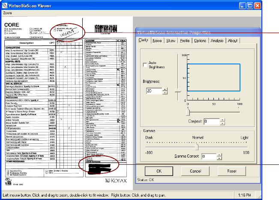Open the Options tab
279x200 pixels.
(x=200, y=40)
